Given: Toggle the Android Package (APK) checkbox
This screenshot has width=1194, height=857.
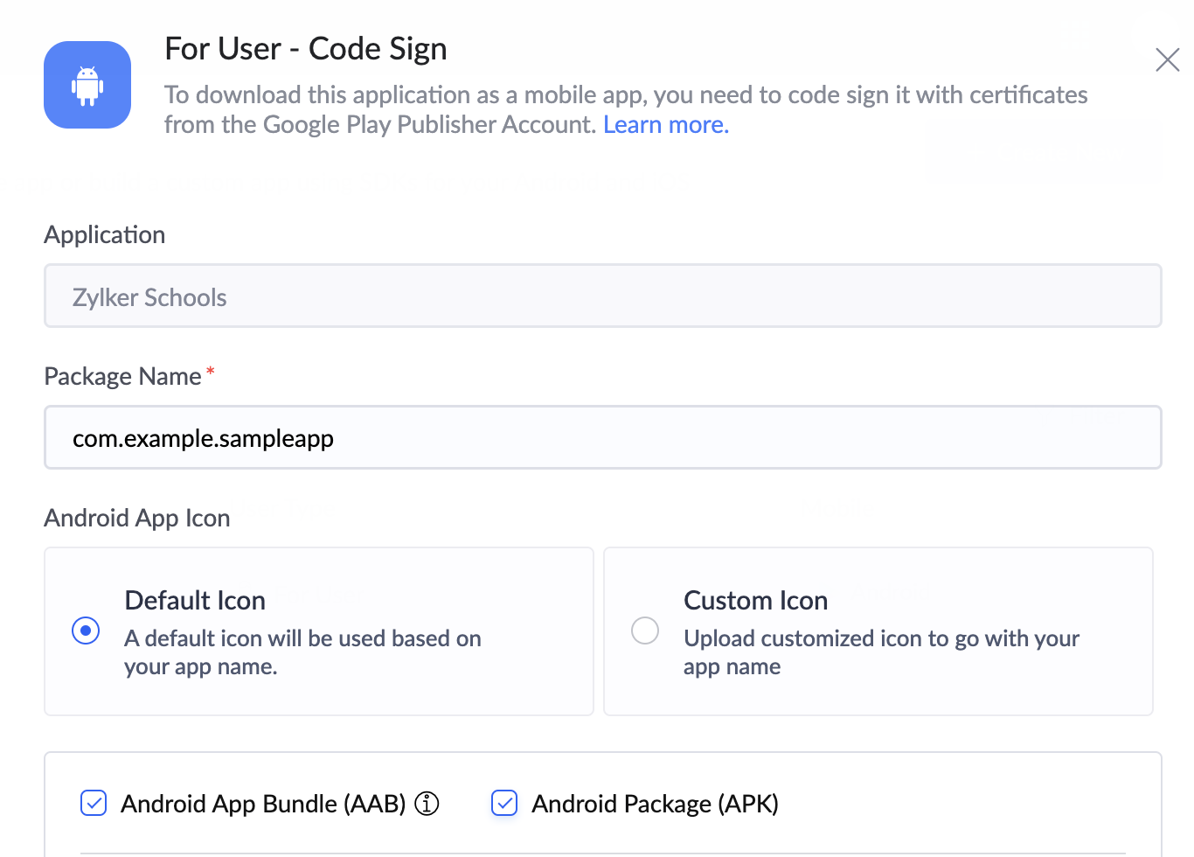Looking at the screenshot, I should click(x=504, y=803).
